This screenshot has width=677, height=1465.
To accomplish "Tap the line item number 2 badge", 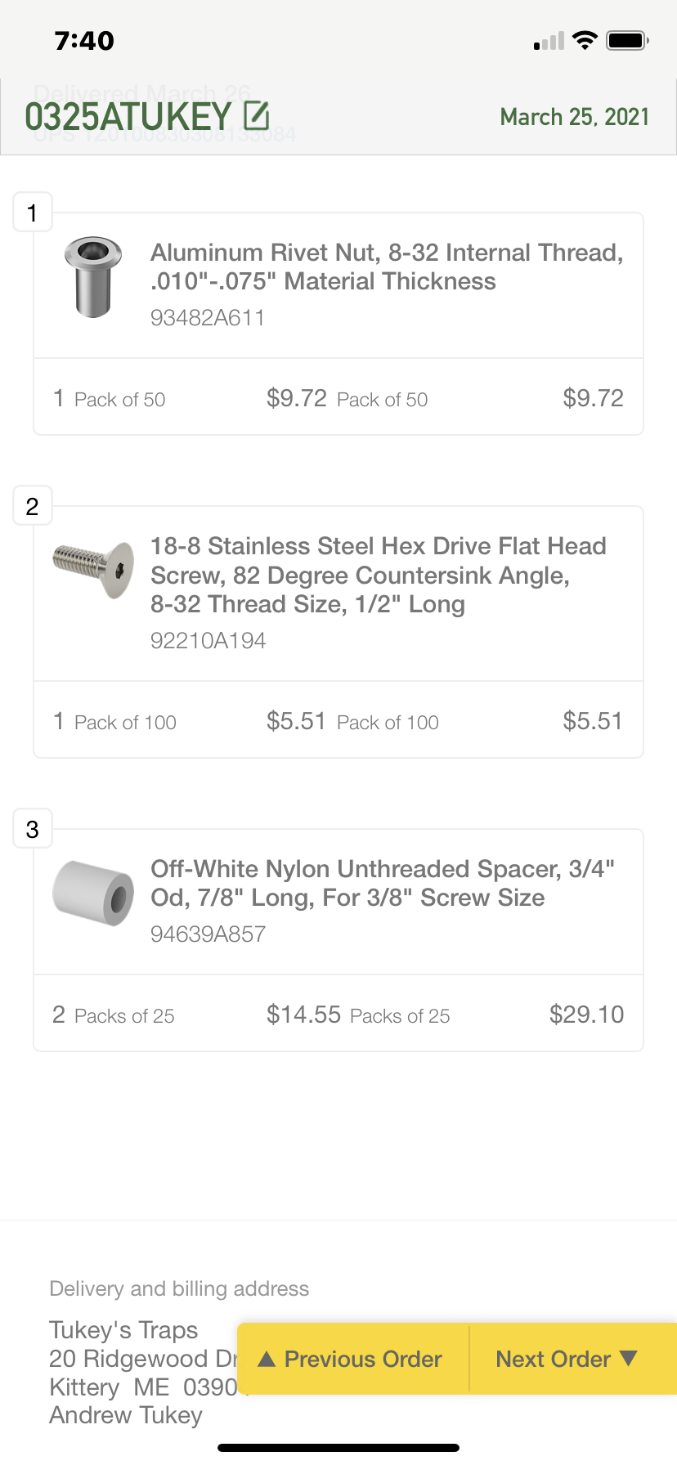I will pos(33,507).
